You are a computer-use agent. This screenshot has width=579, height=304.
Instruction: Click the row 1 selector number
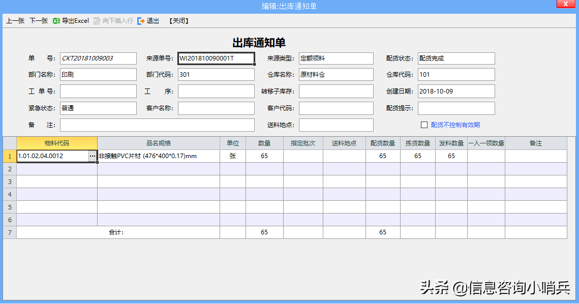9,156
